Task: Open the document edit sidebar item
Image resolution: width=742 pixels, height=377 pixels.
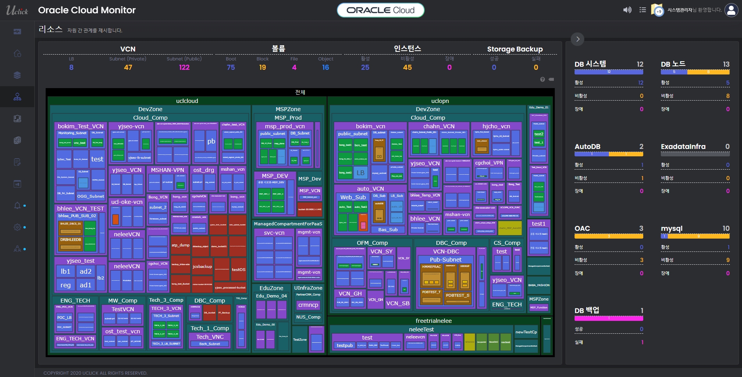Action: click(17, 162)
